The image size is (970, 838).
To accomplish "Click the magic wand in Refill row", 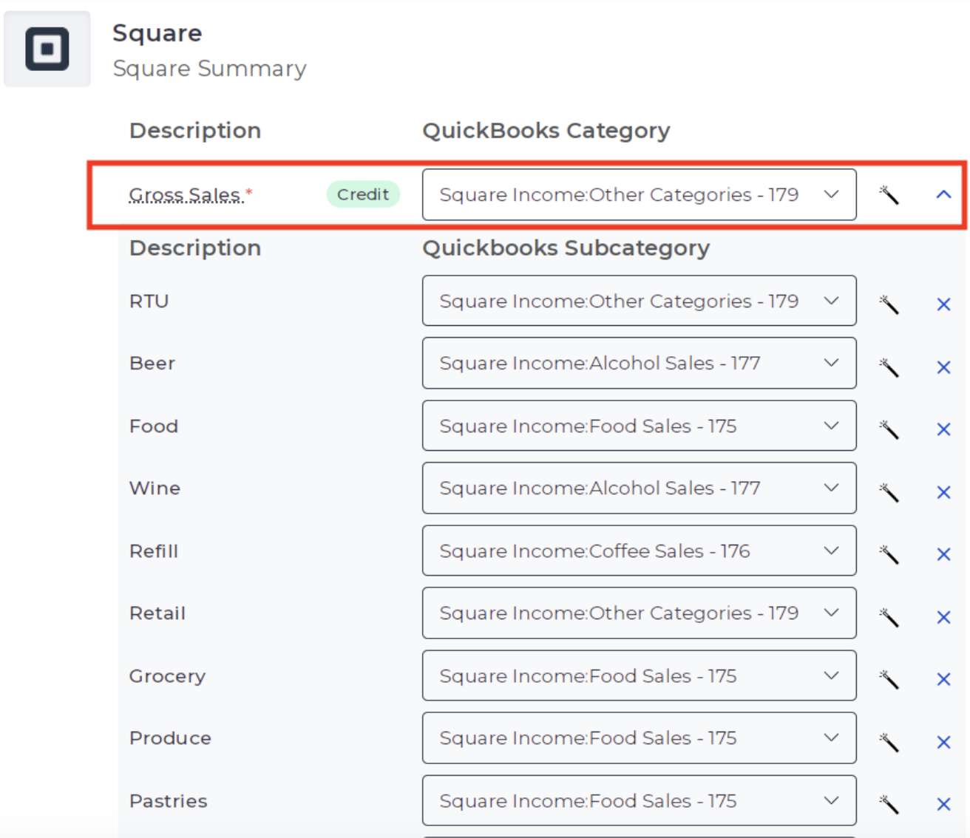I will (889, 553).
